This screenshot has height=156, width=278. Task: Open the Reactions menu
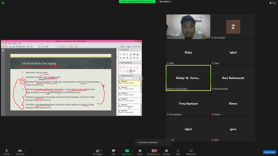[x=166, y=152]
